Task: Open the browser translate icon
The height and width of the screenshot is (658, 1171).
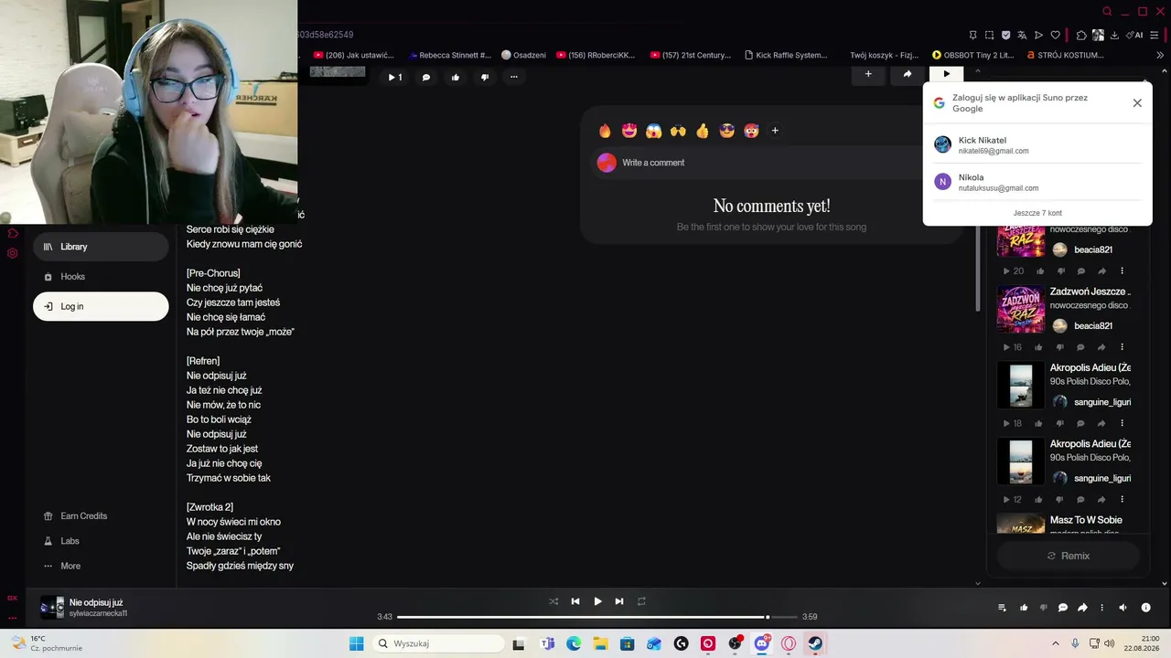Action: point(1022,36)
